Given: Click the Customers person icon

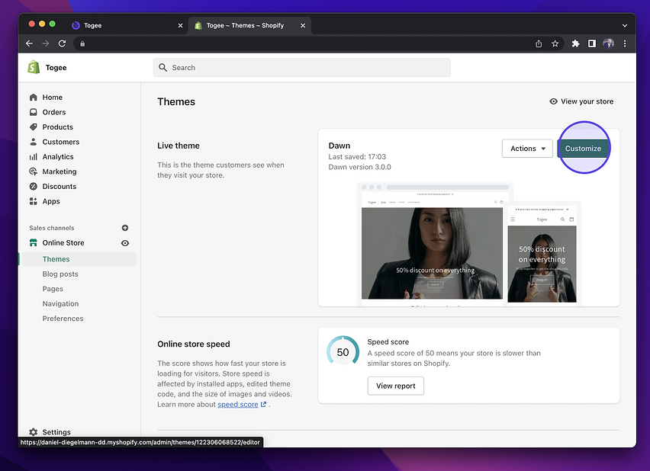Looking at the screenshot, I should pos(33,142).
